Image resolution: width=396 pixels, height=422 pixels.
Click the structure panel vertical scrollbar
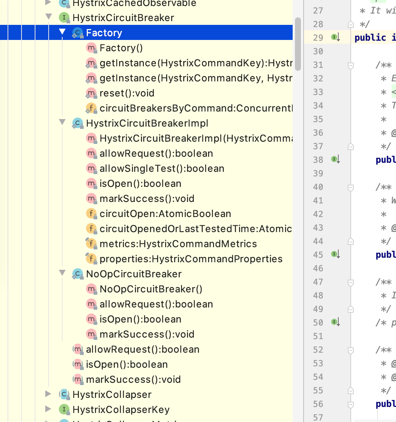(x=298, y=43)
